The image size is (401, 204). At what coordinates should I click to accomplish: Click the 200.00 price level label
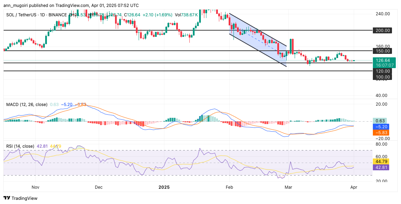click(x=382, y=30)
